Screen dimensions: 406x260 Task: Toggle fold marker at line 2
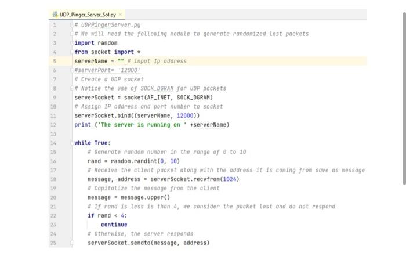(x=72, y=34)
